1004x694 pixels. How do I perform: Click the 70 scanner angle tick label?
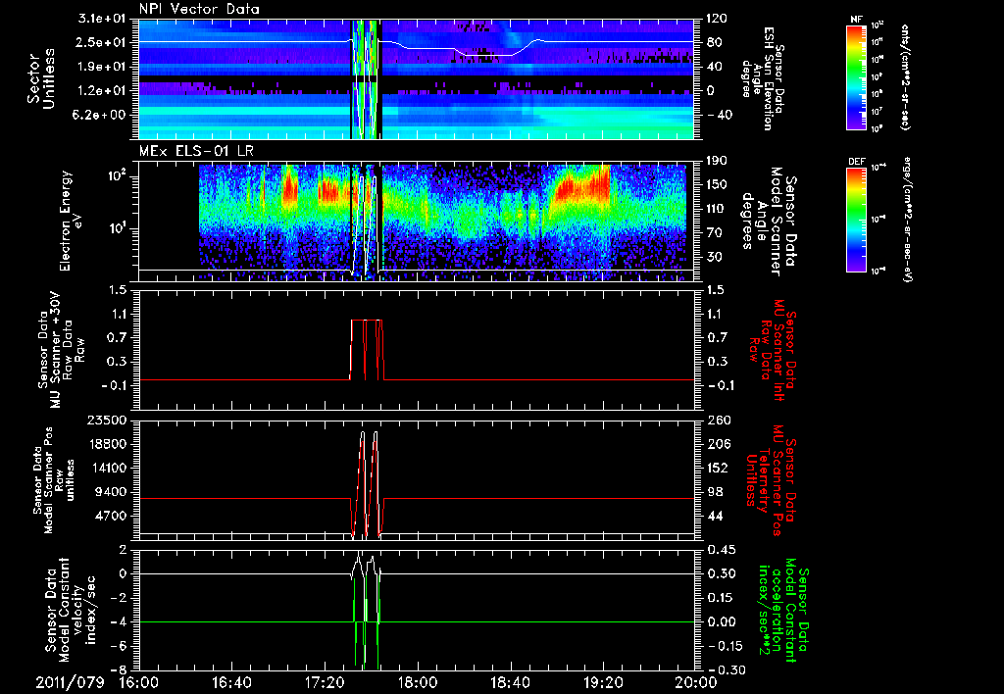714,233
